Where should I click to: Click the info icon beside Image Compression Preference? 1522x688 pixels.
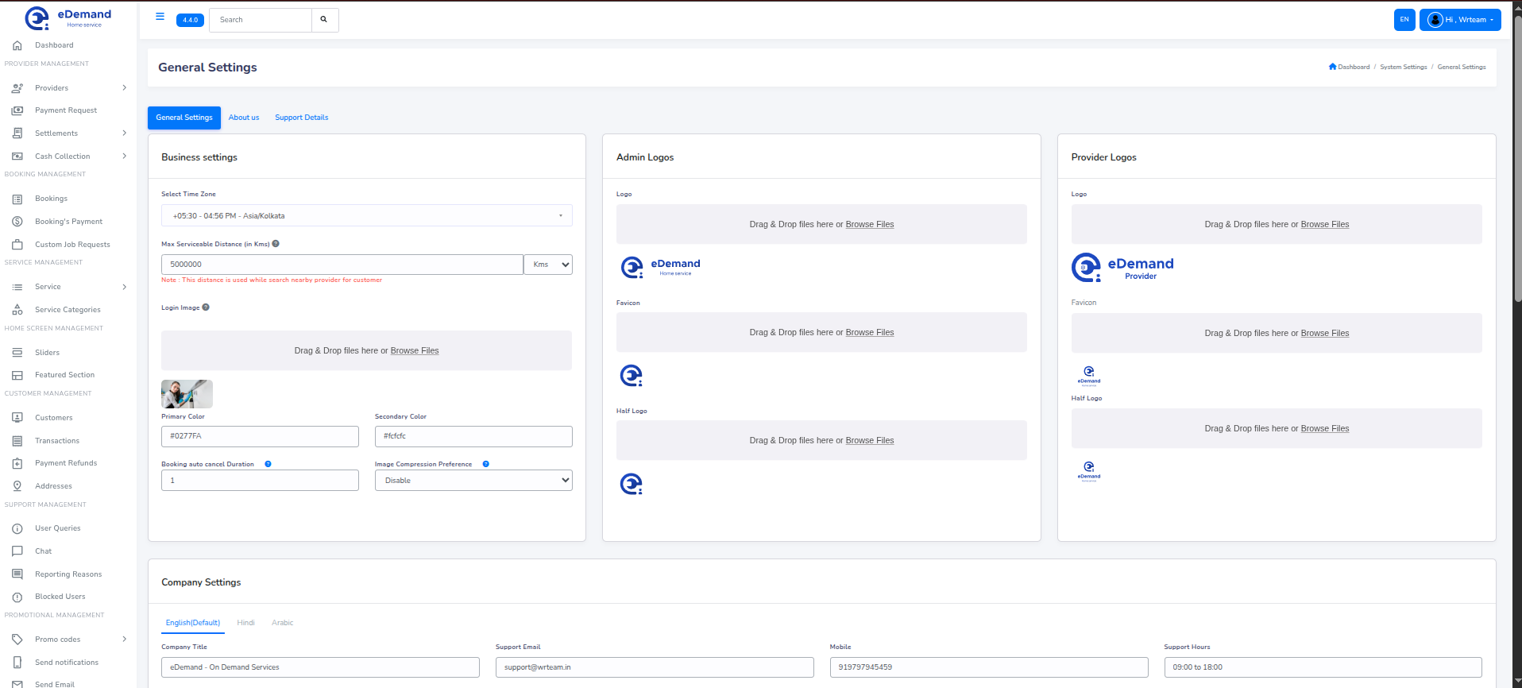click(485, 464)
